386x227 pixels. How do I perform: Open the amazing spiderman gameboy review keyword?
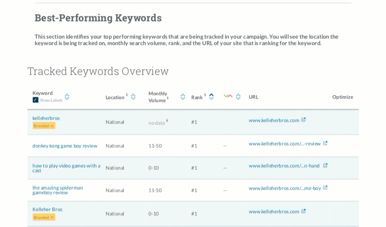click(58, 190)
